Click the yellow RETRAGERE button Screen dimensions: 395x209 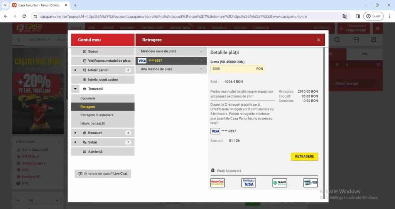[304, 157]
